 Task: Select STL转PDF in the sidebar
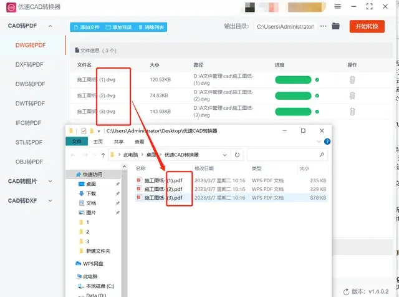tap(30, 142)
